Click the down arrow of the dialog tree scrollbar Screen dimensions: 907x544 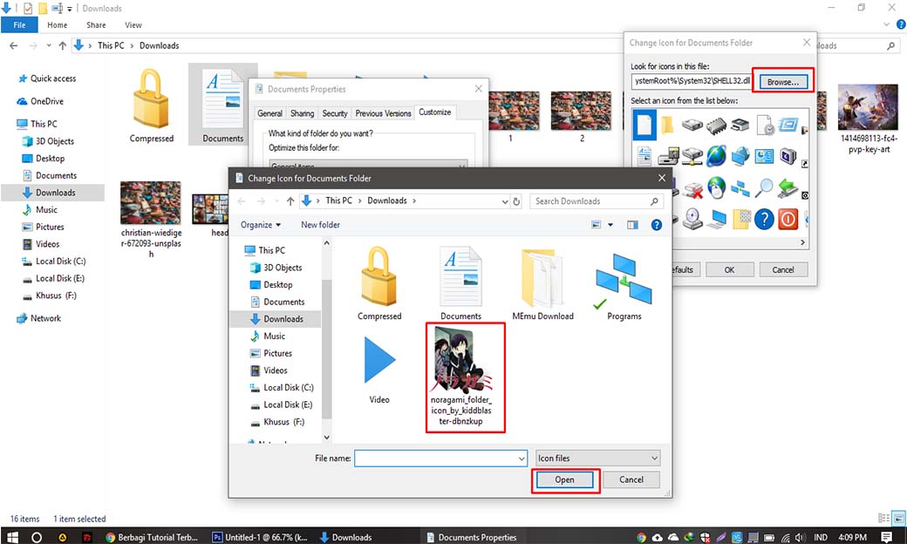coord(326,438)
